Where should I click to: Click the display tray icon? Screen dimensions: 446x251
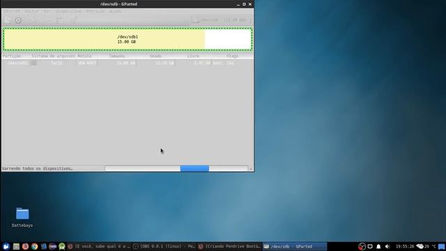tap(370, 246)
